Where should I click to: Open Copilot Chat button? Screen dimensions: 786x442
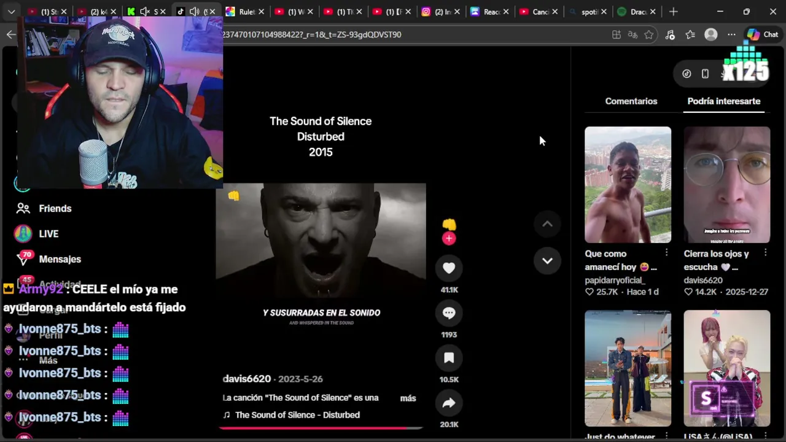tap(762, 35)
